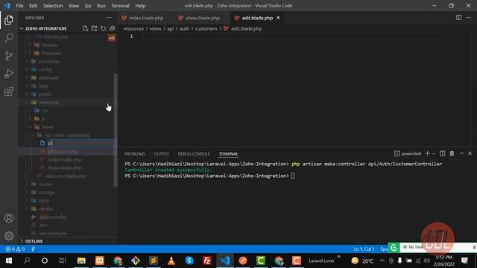Open Explorer views and more actions menu
Screen dimensions: 477x268
tap(109, 18)
